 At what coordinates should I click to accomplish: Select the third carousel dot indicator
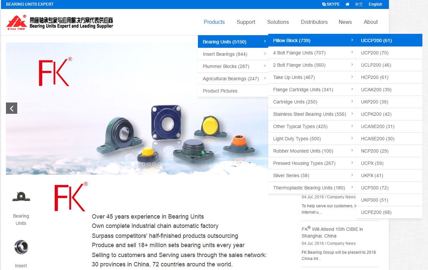pos(144,164)
